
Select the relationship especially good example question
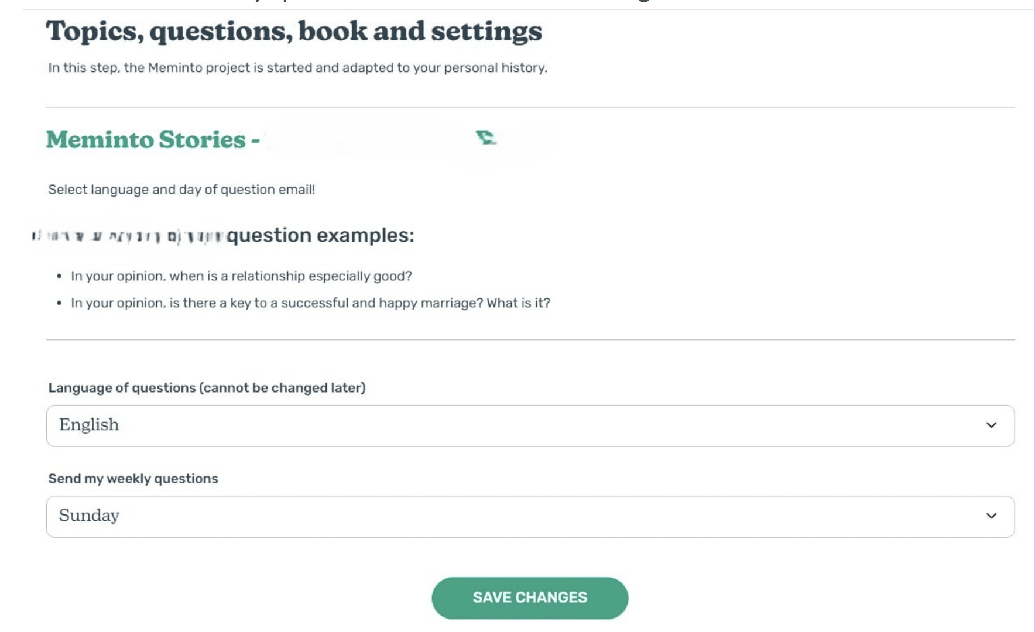(x=241, y=276)
